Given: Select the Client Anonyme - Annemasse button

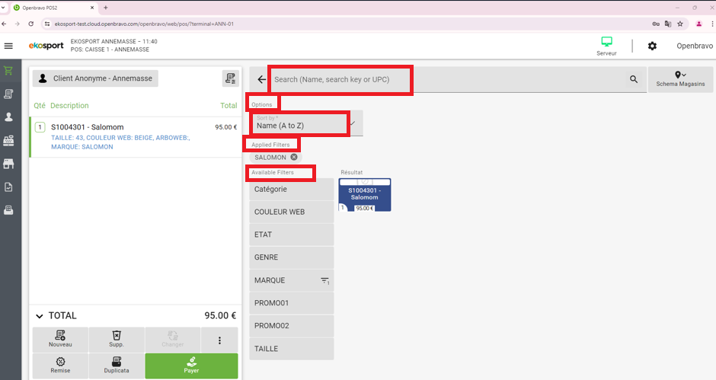Looking at the screenshot, I should tap(95, 78).
